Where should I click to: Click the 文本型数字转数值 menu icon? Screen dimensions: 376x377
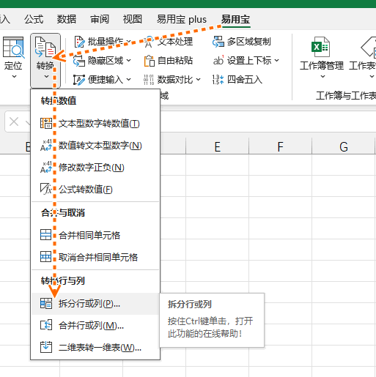tap(46, 124)
